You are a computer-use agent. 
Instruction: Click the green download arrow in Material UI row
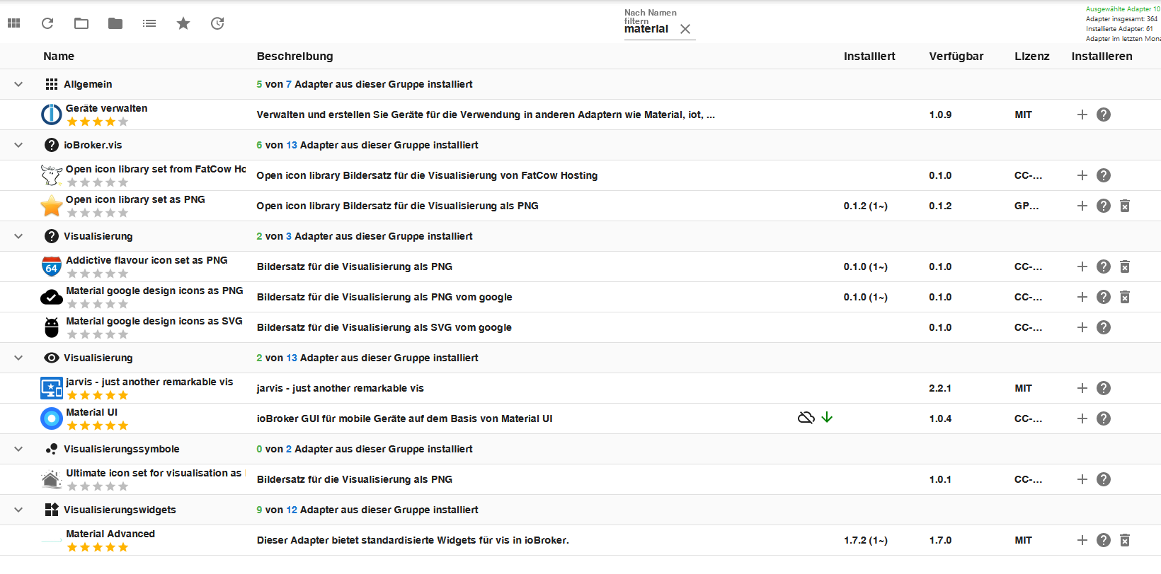tap(827, 418)
